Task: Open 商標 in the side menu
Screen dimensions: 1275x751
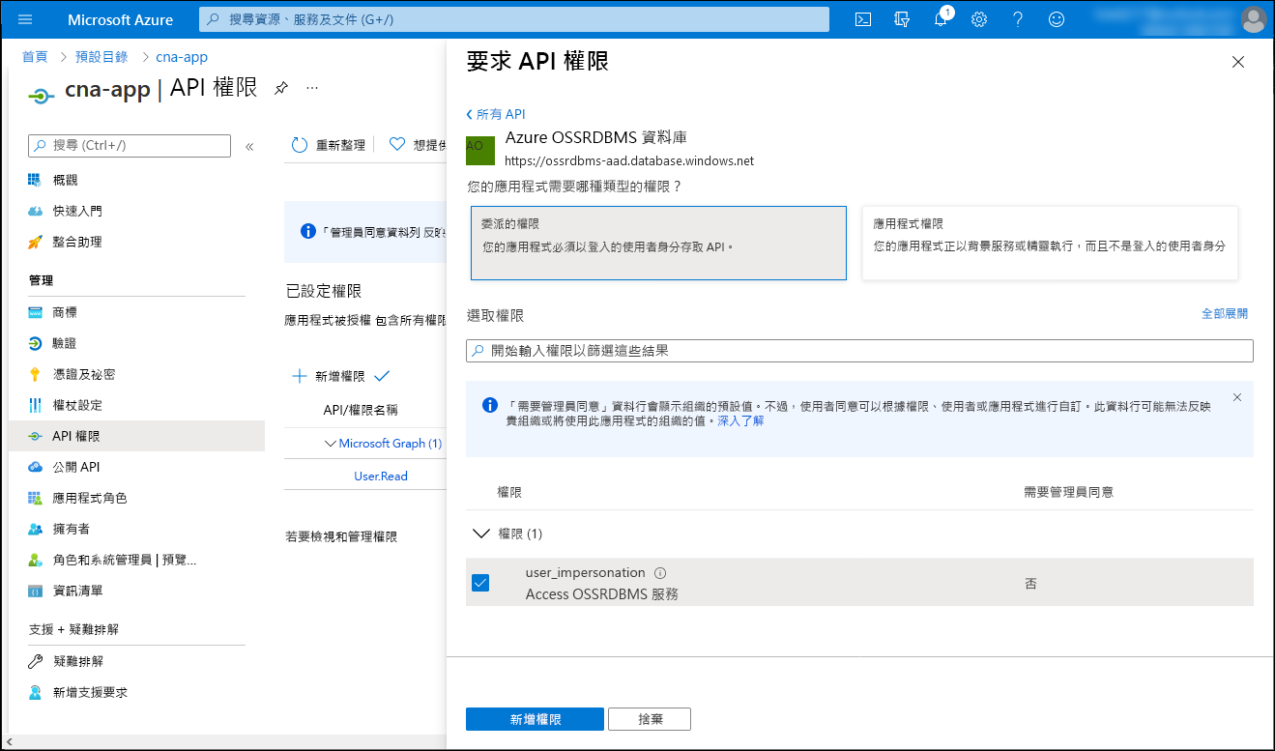Action: pyautogui.click(x=65, y=312)
